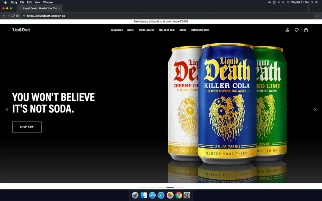322x201 pixels.
Task: Open the shopping bag cart
Action: (306, 30)
